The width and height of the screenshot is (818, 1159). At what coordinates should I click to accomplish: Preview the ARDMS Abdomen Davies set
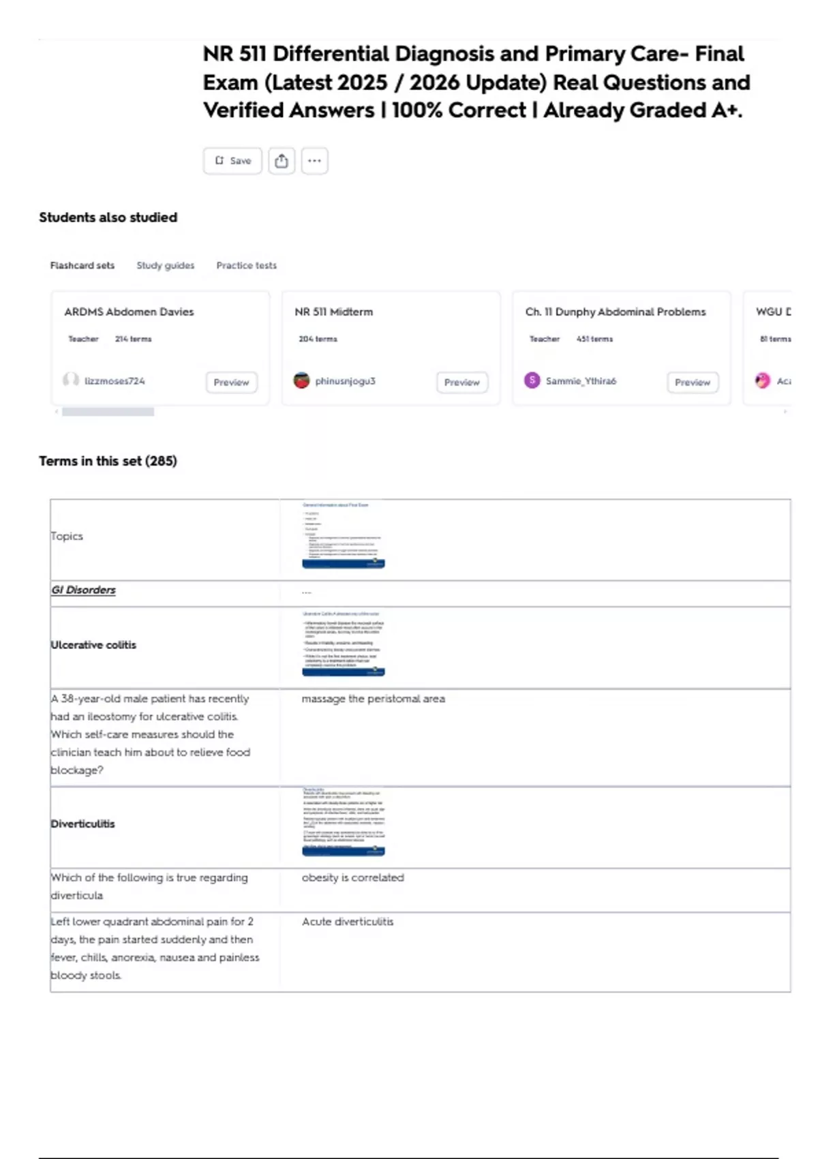pos(231,382)
